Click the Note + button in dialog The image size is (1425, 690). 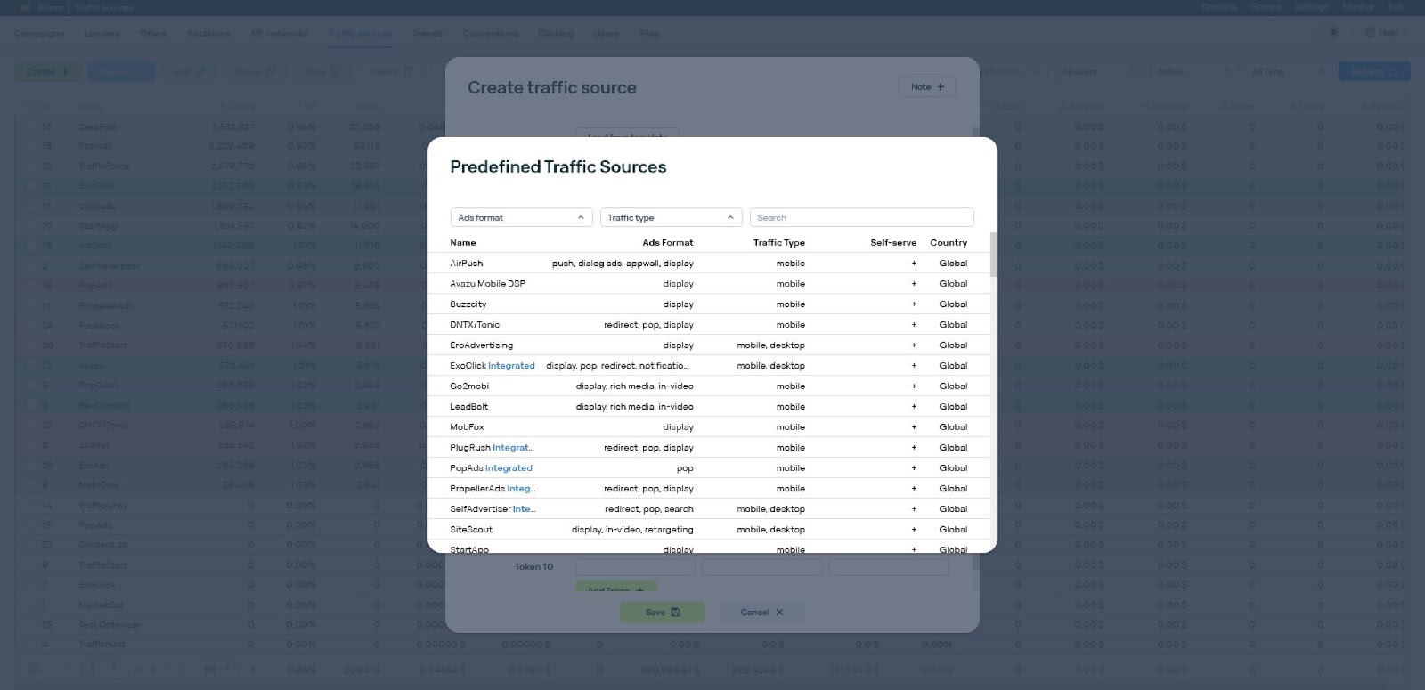tap(927, 86)
